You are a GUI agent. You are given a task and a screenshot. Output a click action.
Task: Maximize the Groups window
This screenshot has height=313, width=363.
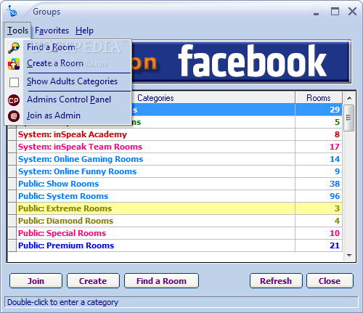(335, 11)
